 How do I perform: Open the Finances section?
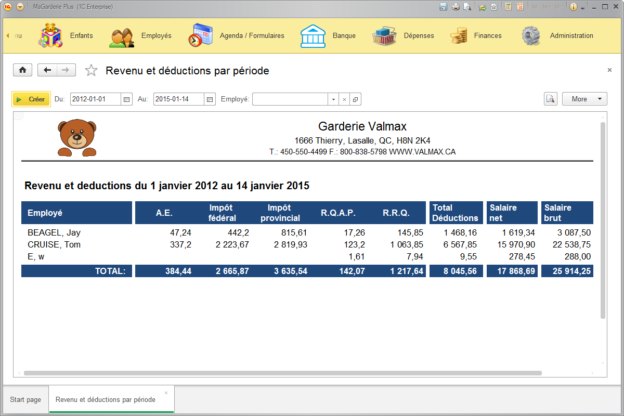click(487, 35)
